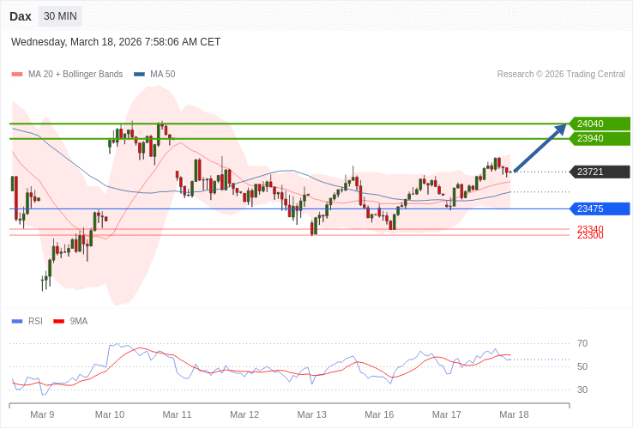This screenshot has width=633, height=429.
Task: Click the blue MA 50 legend swatch
Action: [139, 75]
